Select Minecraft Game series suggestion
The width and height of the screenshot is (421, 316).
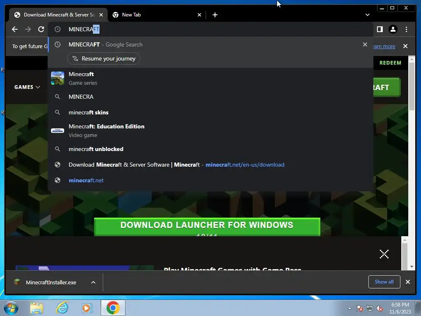pyautogui.click(x=210, y=79)
